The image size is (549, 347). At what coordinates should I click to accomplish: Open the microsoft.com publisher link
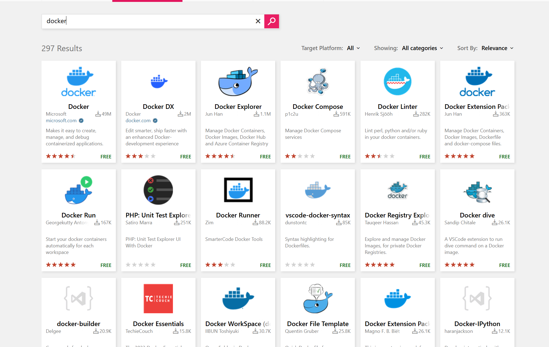tap(61, 121)
